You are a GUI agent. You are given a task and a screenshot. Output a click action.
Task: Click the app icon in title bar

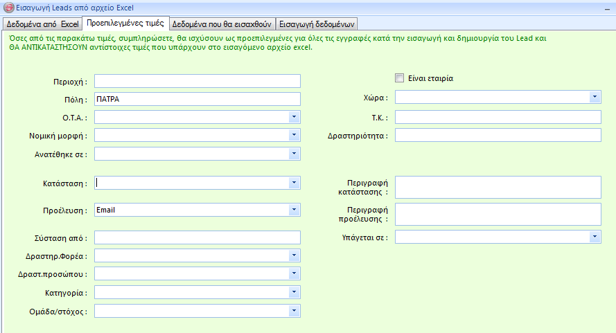click(8, 7)
